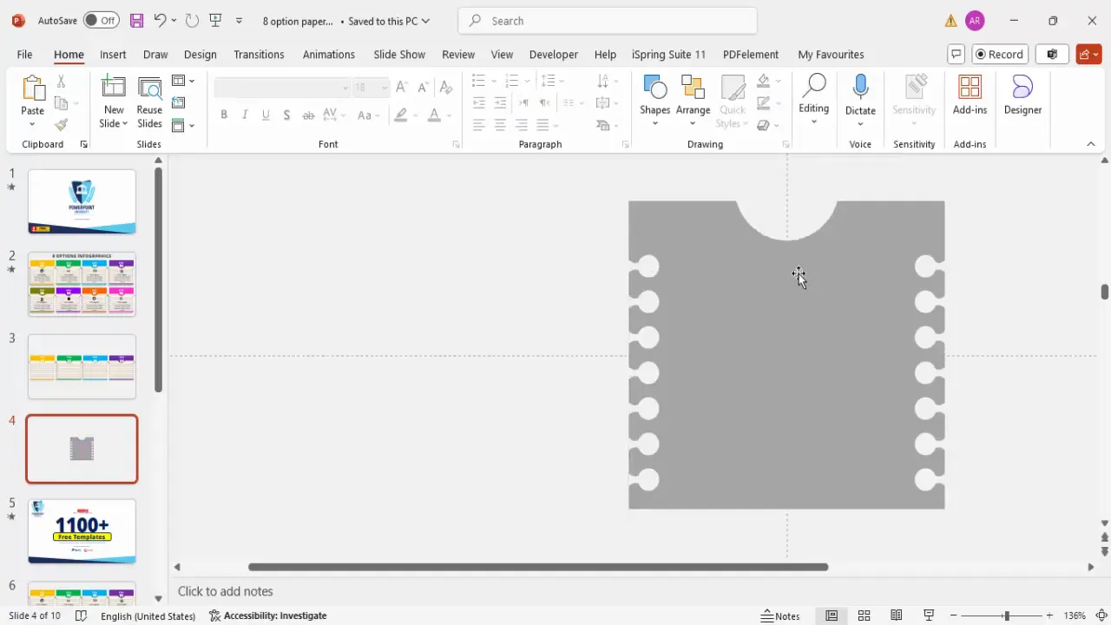Start Slide Show from status bar
The image size is (1111, 625).
coord(928,615)
